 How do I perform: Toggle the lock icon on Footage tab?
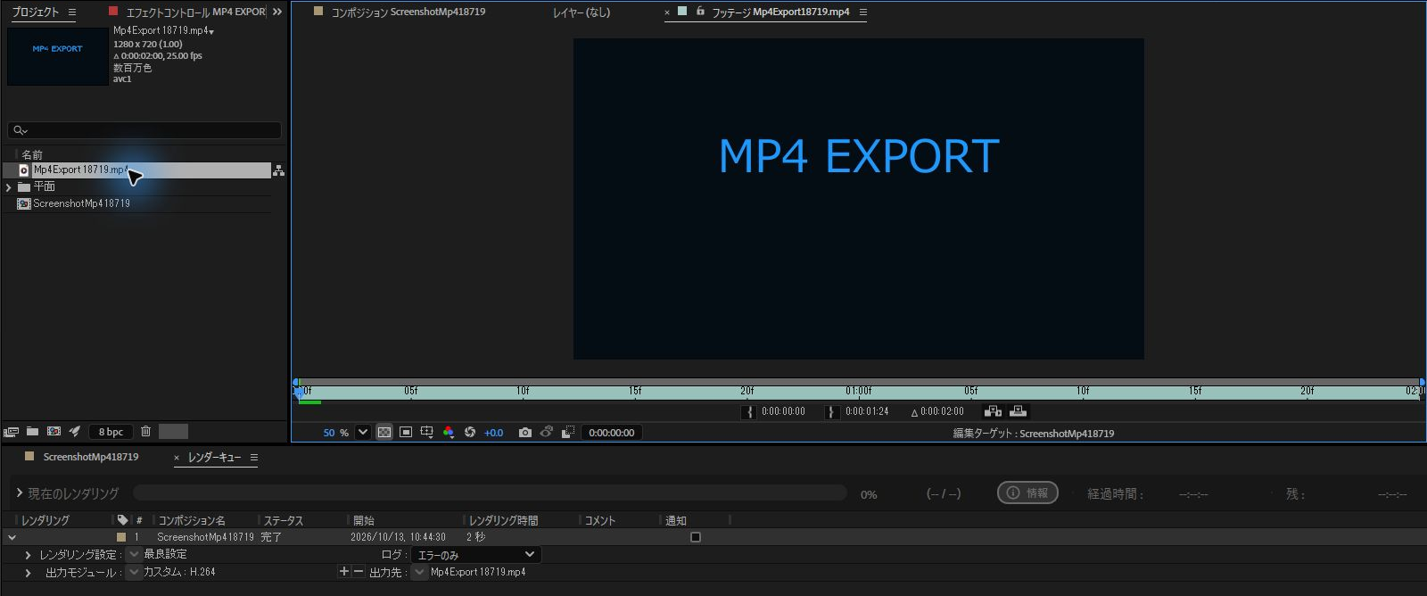click(x=700, y=12)
